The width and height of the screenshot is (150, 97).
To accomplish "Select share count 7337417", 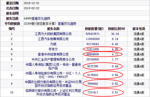I will (x=93, y=92).
